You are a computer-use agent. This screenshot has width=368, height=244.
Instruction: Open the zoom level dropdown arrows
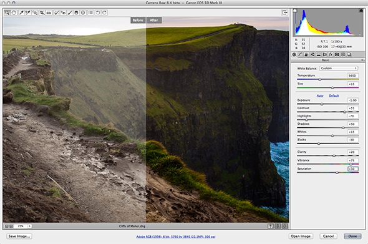point(30,226)
